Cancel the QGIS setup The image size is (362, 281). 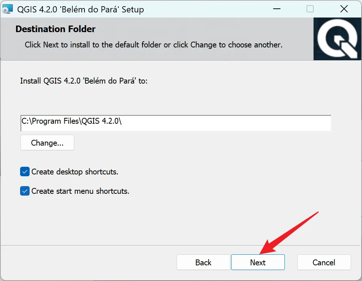324,262
